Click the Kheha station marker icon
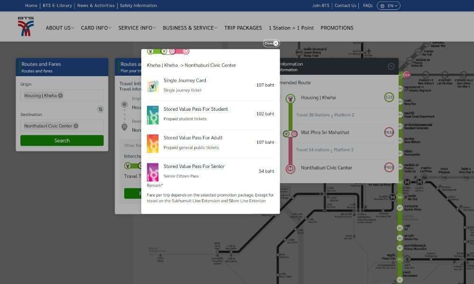474x284 pixels. pyautogui.click(x=290, y=98)
